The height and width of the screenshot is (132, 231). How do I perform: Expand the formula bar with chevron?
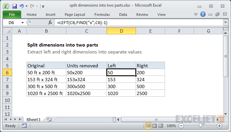[225, 22]
